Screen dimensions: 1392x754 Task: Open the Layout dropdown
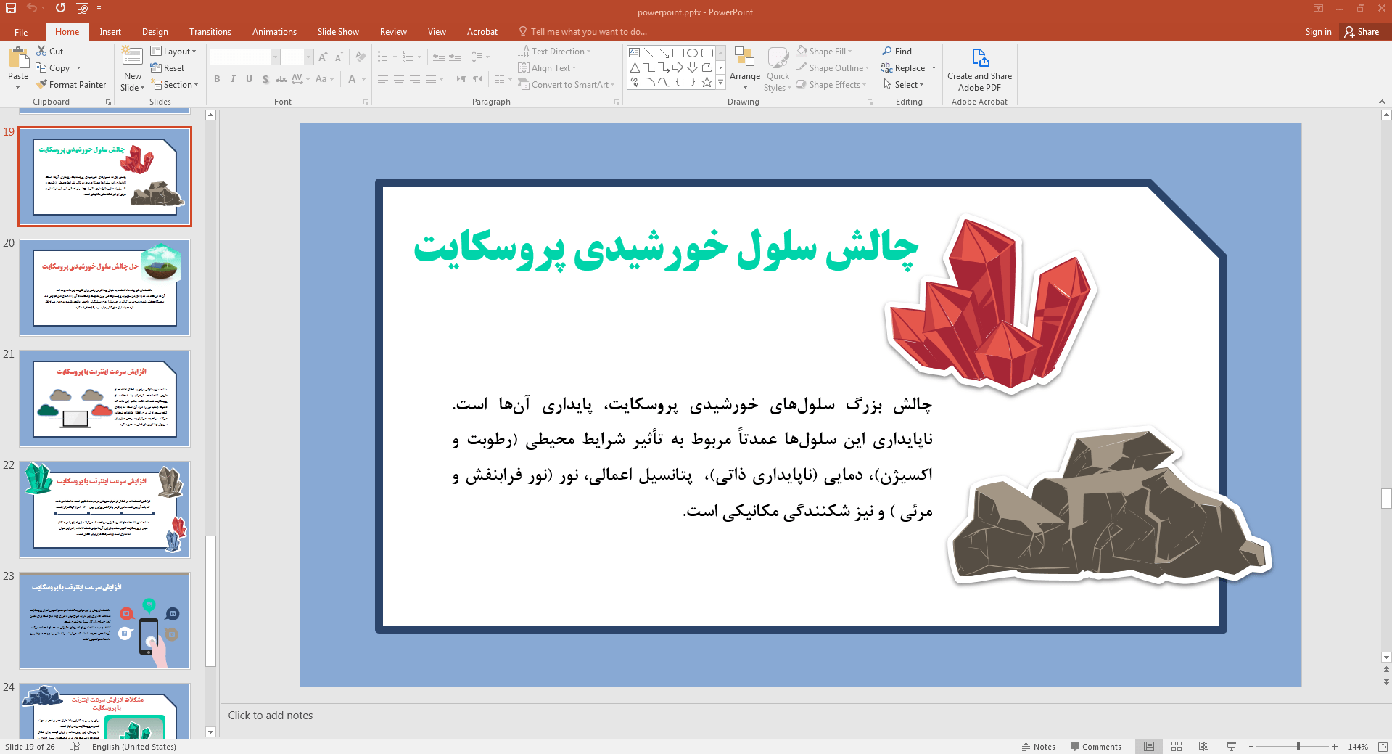click(x=173, y=51)
